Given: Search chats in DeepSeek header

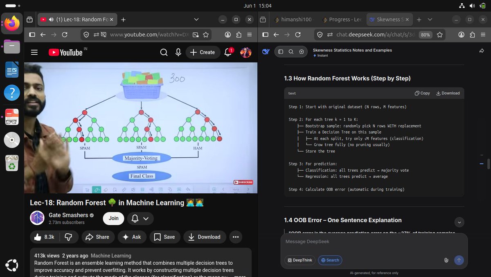Looking at the screenshot, I should pyautogui.click(x=291, y=52).
